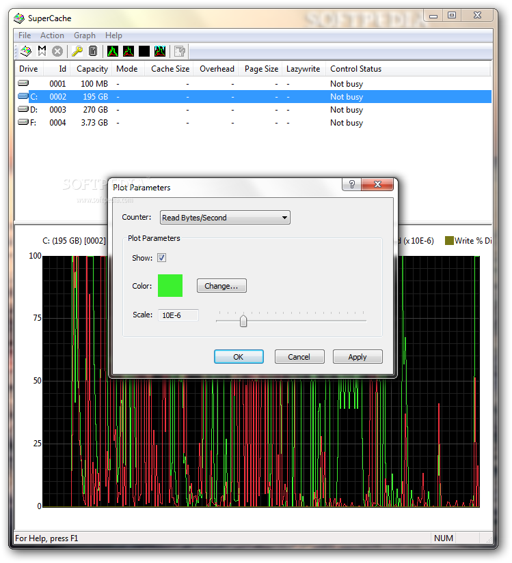Click the OK button
The image size is (512, 563).
click(x=239, y=356)
